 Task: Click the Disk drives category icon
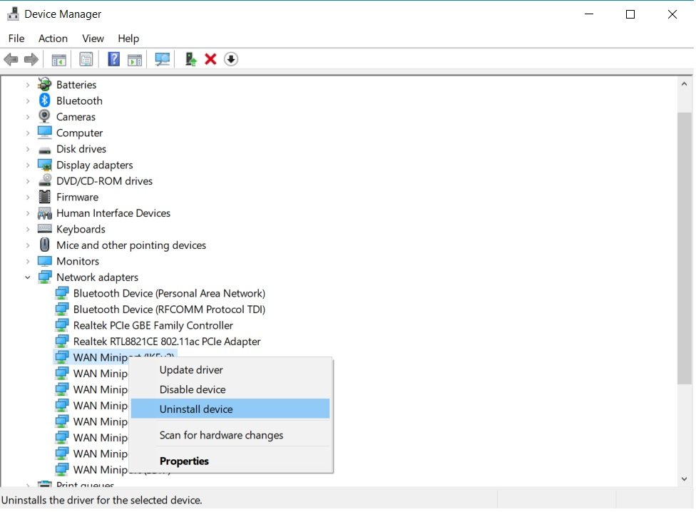(x=44, y=150)
